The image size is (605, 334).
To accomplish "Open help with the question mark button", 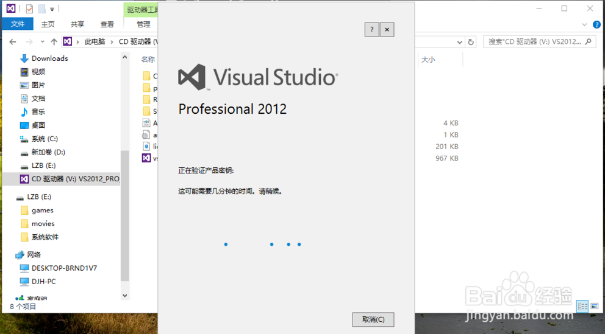I will pos(371,30).
